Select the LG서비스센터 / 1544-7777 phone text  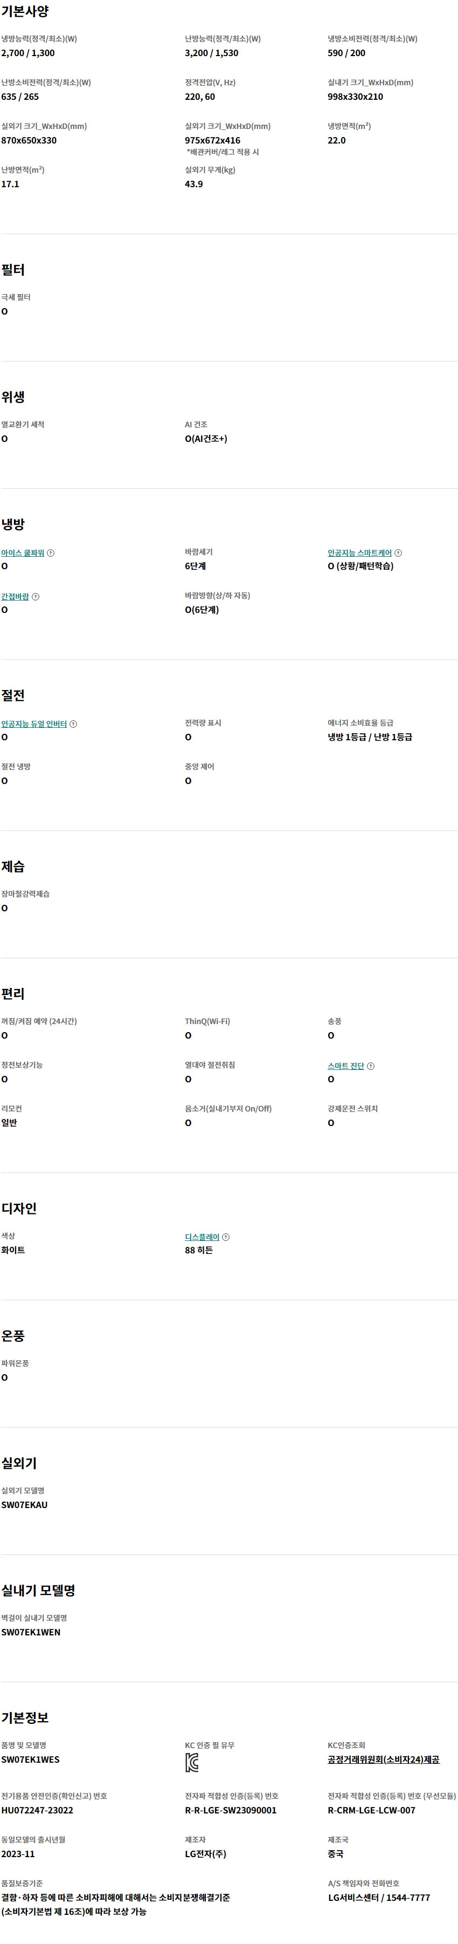[379, 1897]
